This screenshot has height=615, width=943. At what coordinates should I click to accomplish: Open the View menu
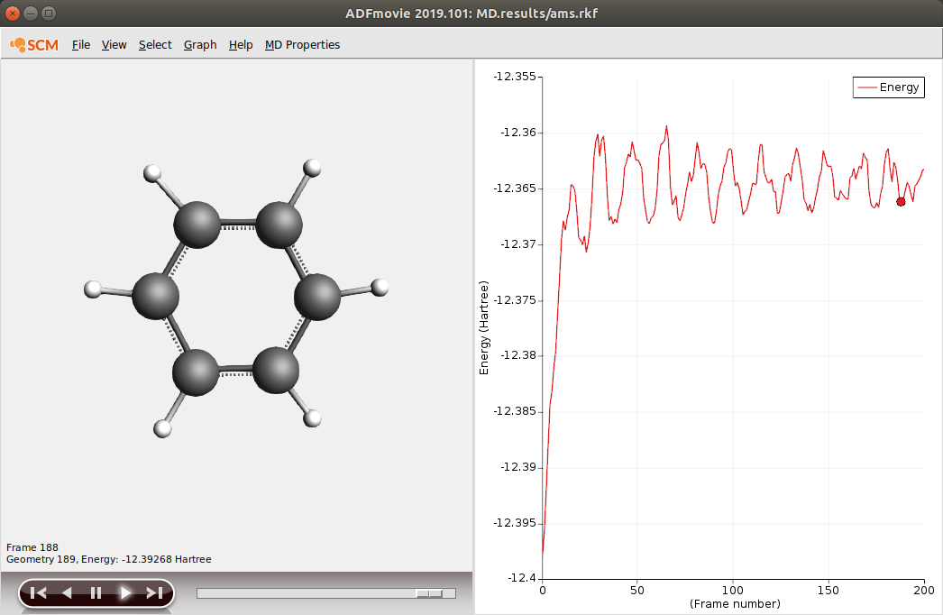pyautogui.click(x=114, y=44)
